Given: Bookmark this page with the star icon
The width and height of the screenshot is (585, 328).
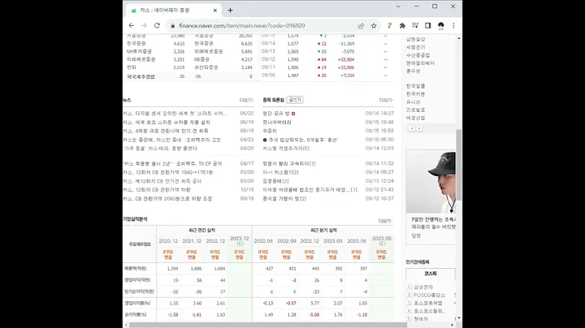Looking at the screenshot, I should coord(374,26).
